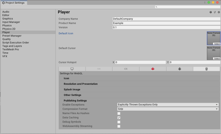221x134 pixels.
Task: Open the Audio settings category
Action: [28, 12]
